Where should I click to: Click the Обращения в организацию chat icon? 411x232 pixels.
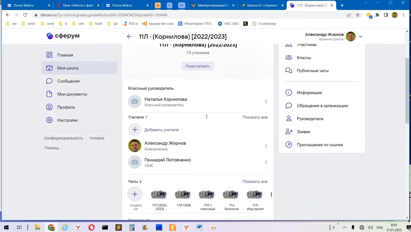click(x=289, y=106)
